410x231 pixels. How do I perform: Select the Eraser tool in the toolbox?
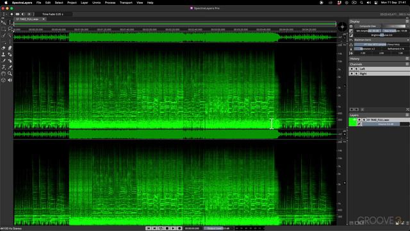(3, 48)
